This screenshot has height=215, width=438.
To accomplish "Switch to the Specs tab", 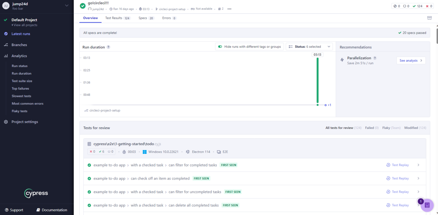I will point(146,18).
